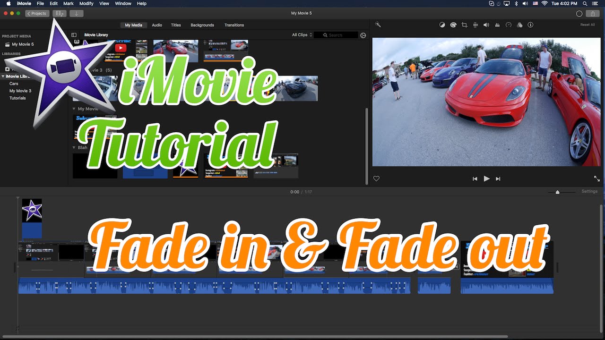
Task: Click the timeline horizontal scrollbar
Action: [x=255, y=337]
